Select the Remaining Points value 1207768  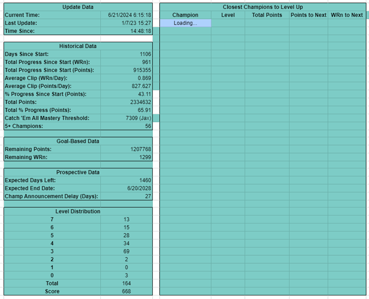pyautogui.click(x=126, y=149)
